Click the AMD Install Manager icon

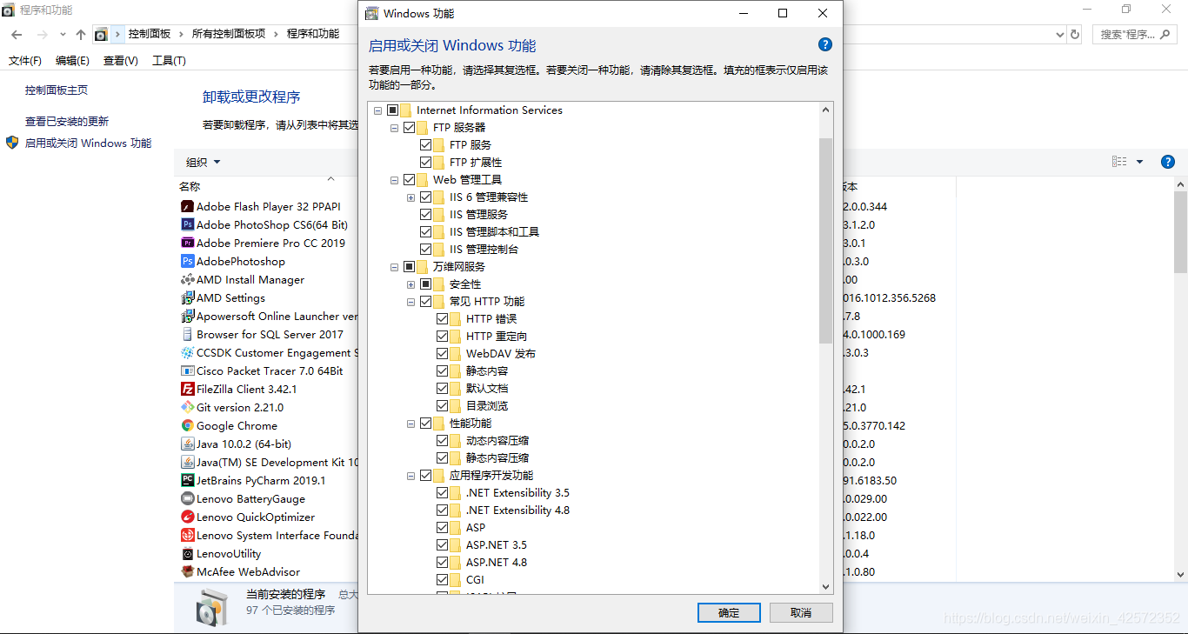click(187, 279)
